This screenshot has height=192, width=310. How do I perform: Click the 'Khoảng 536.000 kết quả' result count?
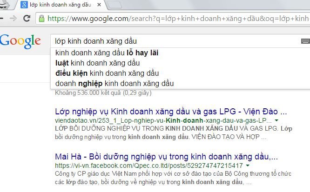[103, 93]
